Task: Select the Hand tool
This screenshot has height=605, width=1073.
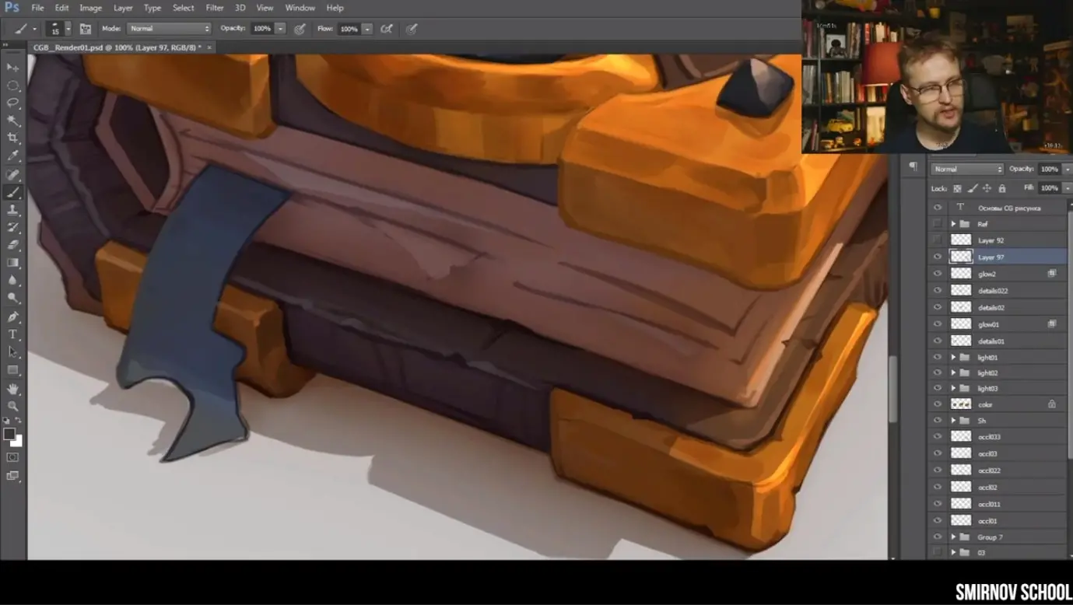Action: 13,388
